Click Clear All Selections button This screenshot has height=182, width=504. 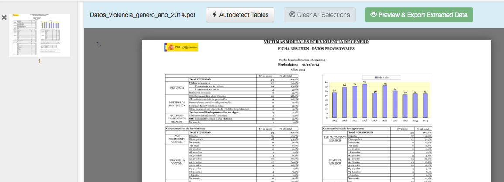pyautogui.click(x=319, y=15)
